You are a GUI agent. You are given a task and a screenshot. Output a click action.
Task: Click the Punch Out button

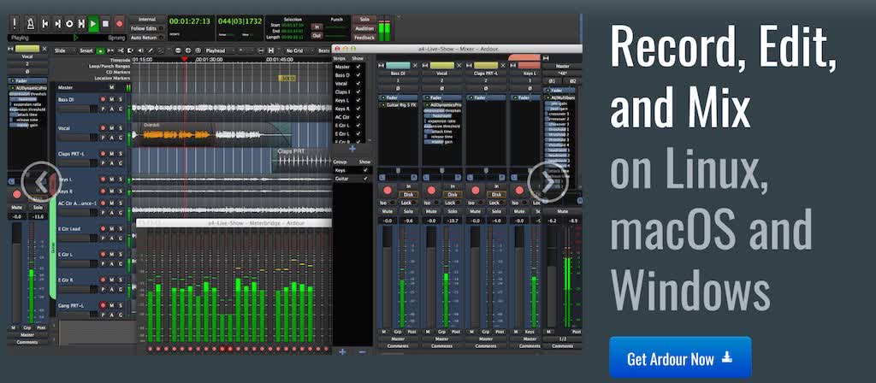[x=317, y=35]
